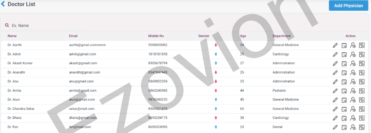Image resolution: width=371 pixels, height=133 pixels.
Task: Open dashboard grid icon for Dr. Dhara
Action: pos(362,118)
